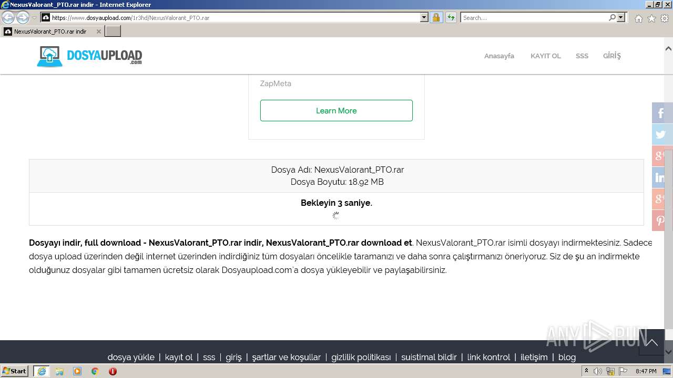Click the Learn More ad button
673x378 pixels.
click(x=336, y=111)
